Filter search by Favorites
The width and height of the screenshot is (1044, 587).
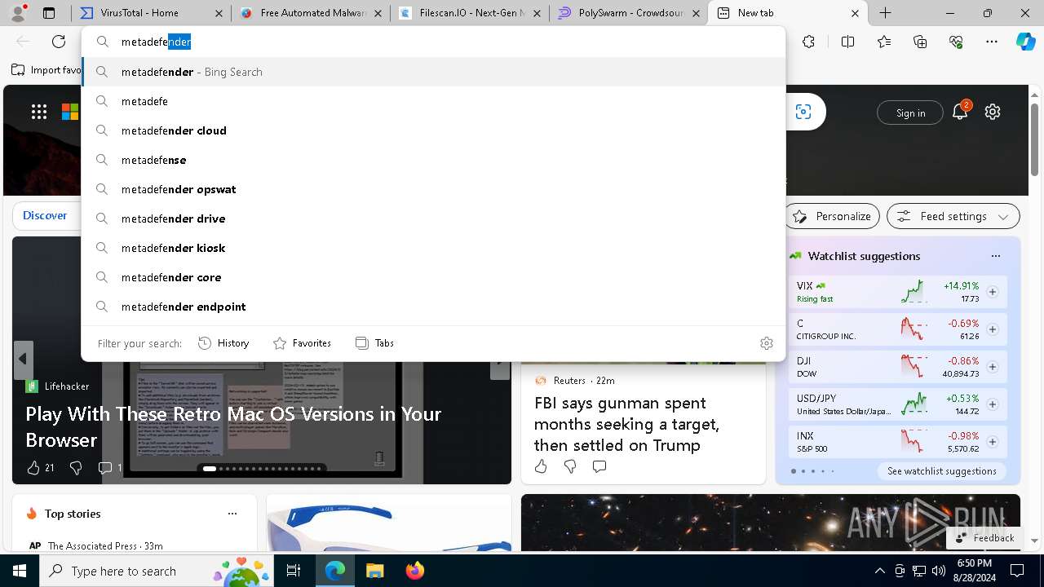tap(302, 343)
